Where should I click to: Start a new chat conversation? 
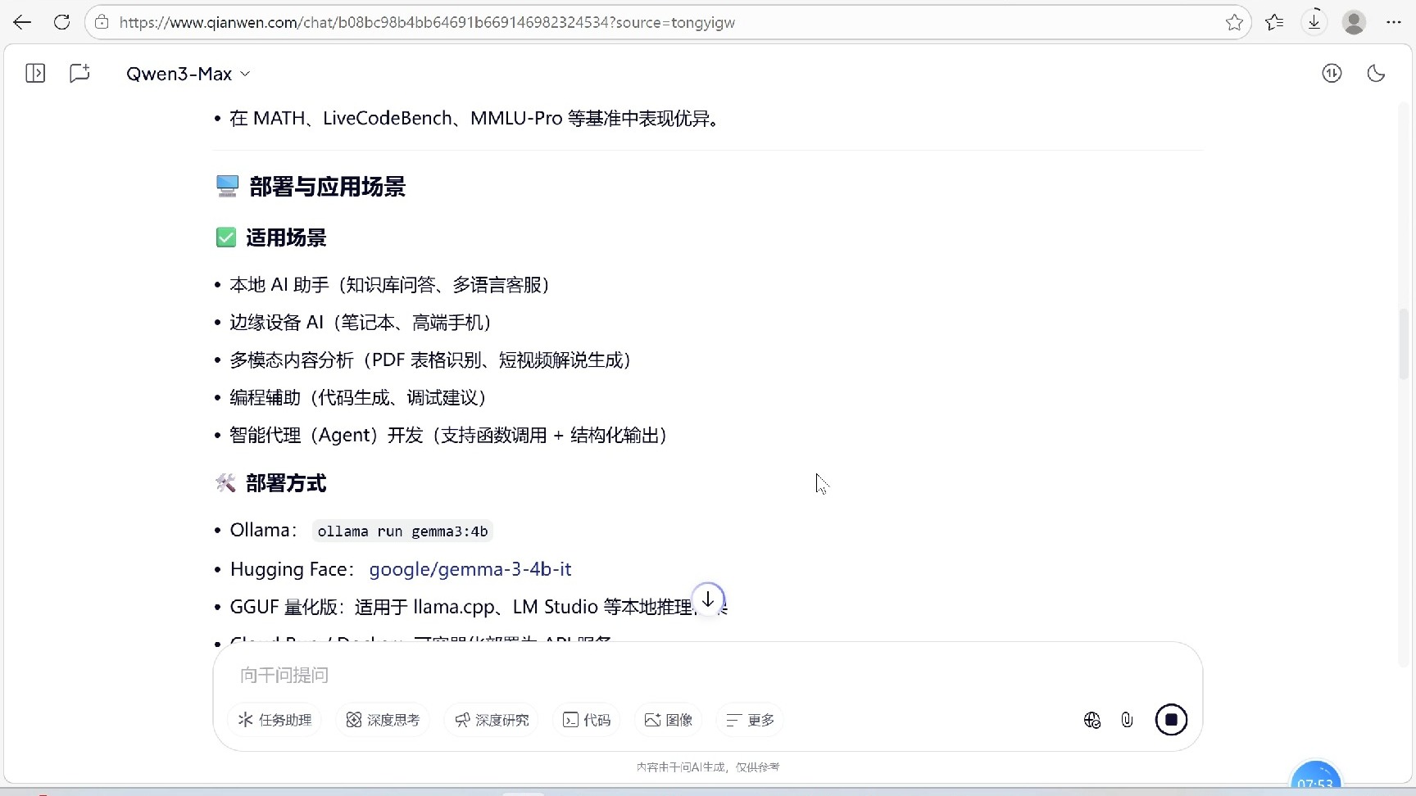[x=79, y=73]
